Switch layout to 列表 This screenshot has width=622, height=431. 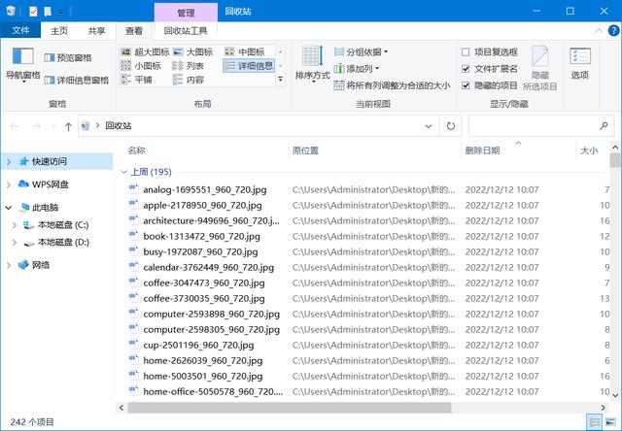pos(189,66)
